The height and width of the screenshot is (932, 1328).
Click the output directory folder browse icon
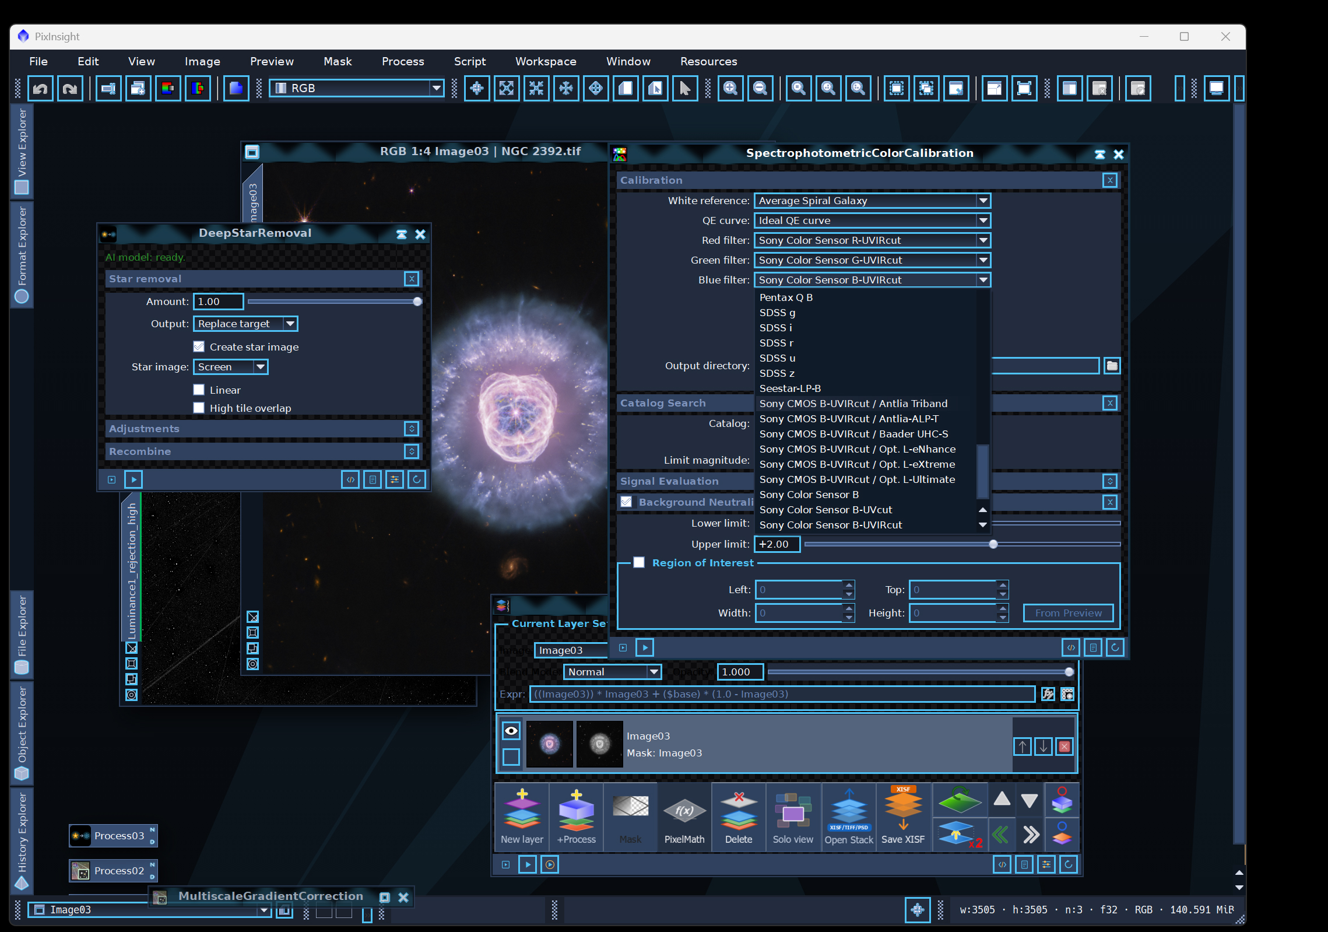coord(1112,366)
